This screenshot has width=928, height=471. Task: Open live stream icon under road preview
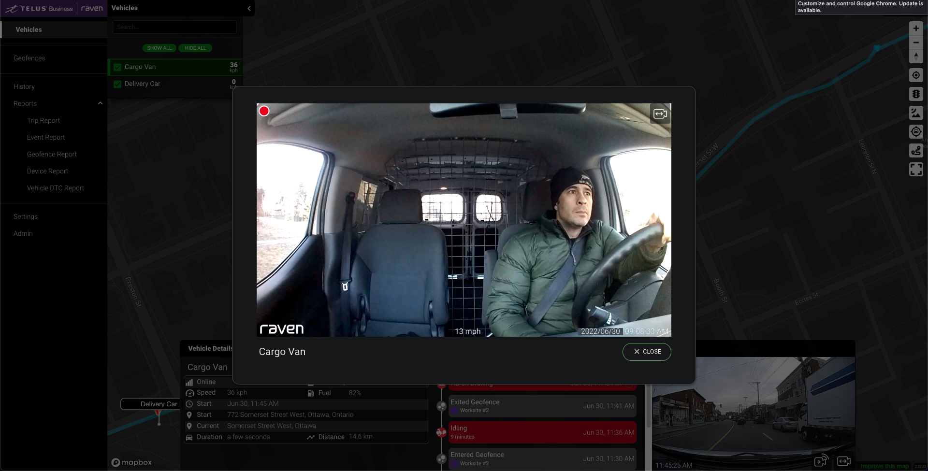[x=821, y=461]
